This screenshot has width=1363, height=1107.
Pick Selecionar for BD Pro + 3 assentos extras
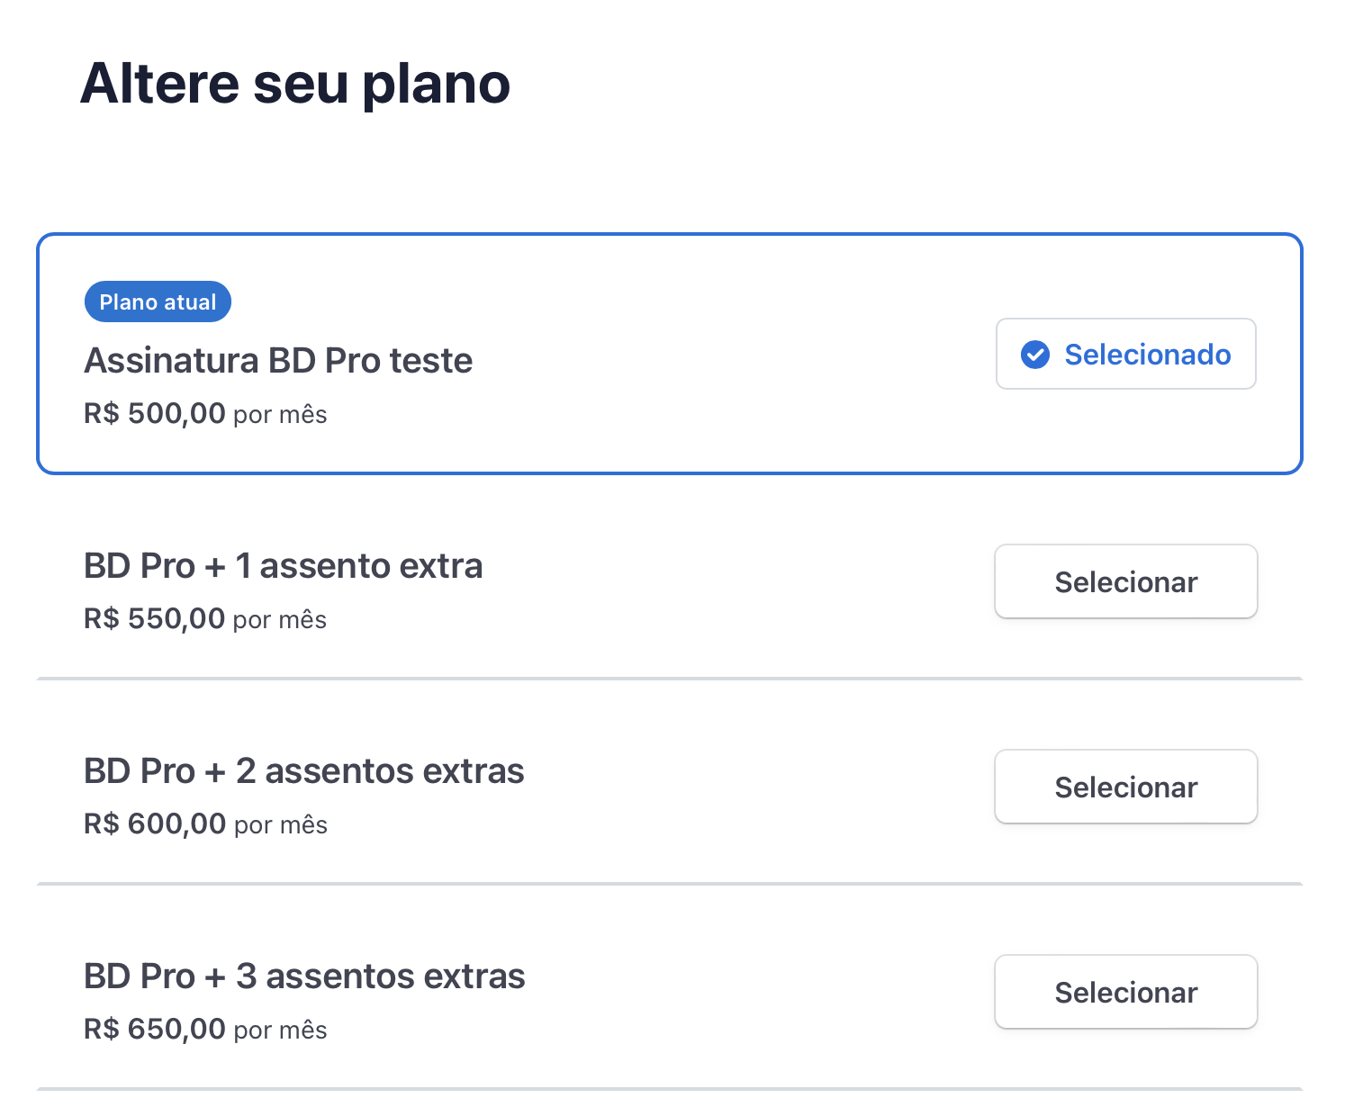(1125, 992)
